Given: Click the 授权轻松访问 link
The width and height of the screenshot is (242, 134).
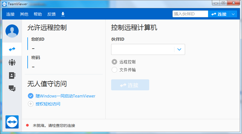Looking at the screenshot, I should [x=48, y=104].
